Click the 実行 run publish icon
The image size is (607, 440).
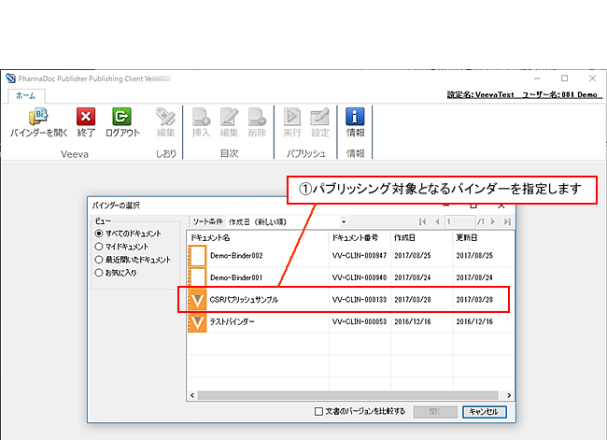click(292, 117)
